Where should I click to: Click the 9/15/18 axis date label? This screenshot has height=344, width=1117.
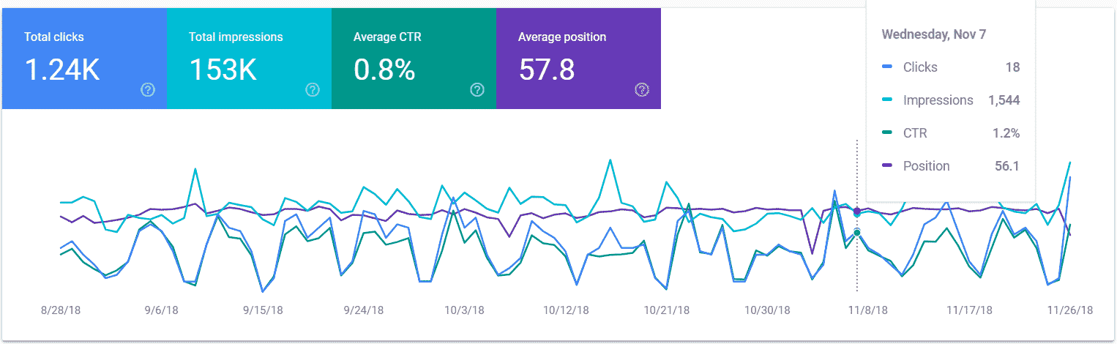[x=262, y=310]
